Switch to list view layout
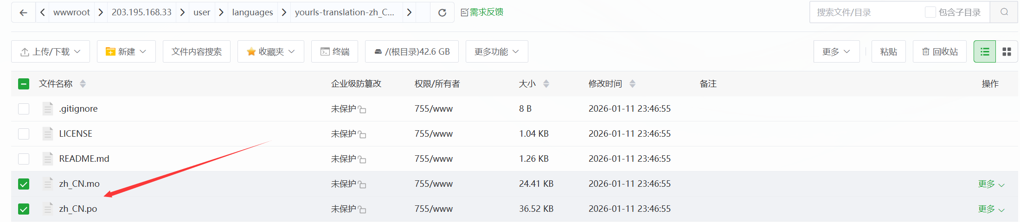 coord(984,51)
